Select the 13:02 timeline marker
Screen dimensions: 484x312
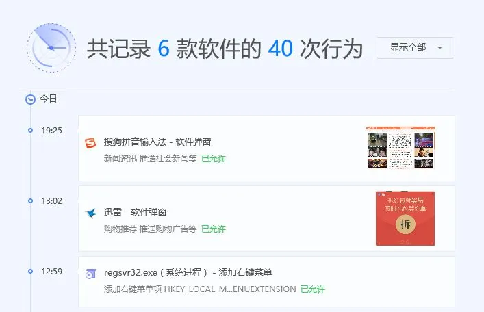pos(30,200)
